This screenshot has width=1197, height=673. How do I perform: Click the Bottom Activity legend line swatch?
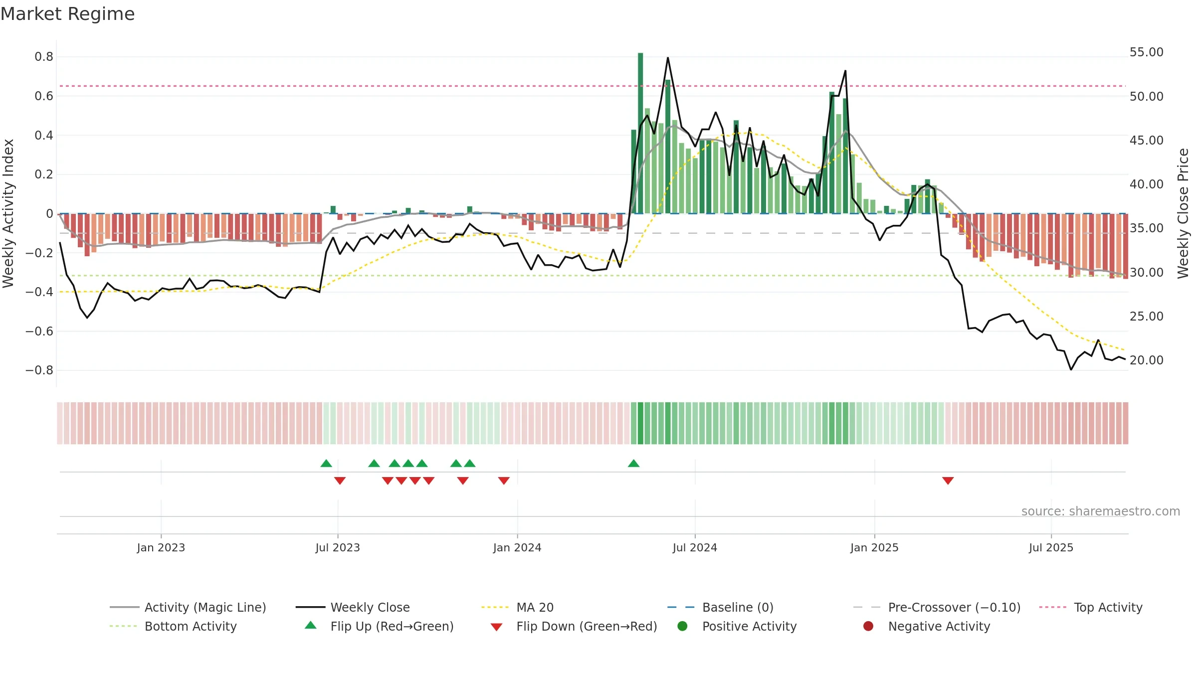coord(123,626)
